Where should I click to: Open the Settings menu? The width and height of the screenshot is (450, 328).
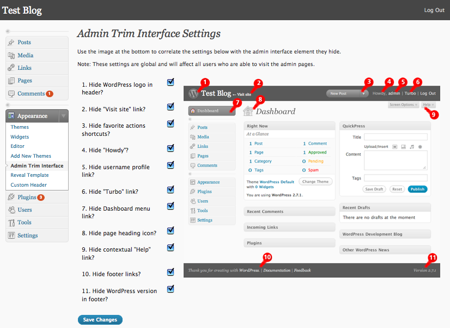28,235
